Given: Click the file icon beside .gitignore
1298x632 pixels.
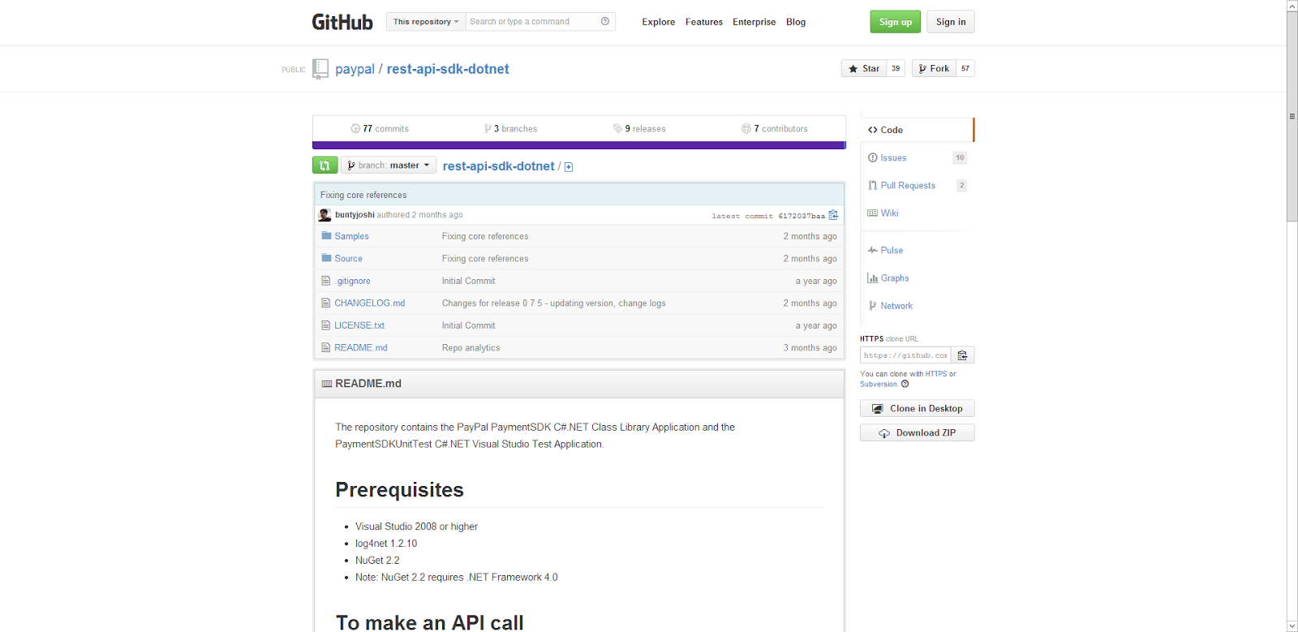Looking at the screenshot, I should coord(326,281).
